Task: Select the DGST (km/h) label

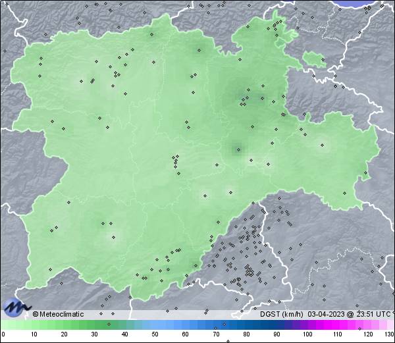Action: [x=282, y=314]
